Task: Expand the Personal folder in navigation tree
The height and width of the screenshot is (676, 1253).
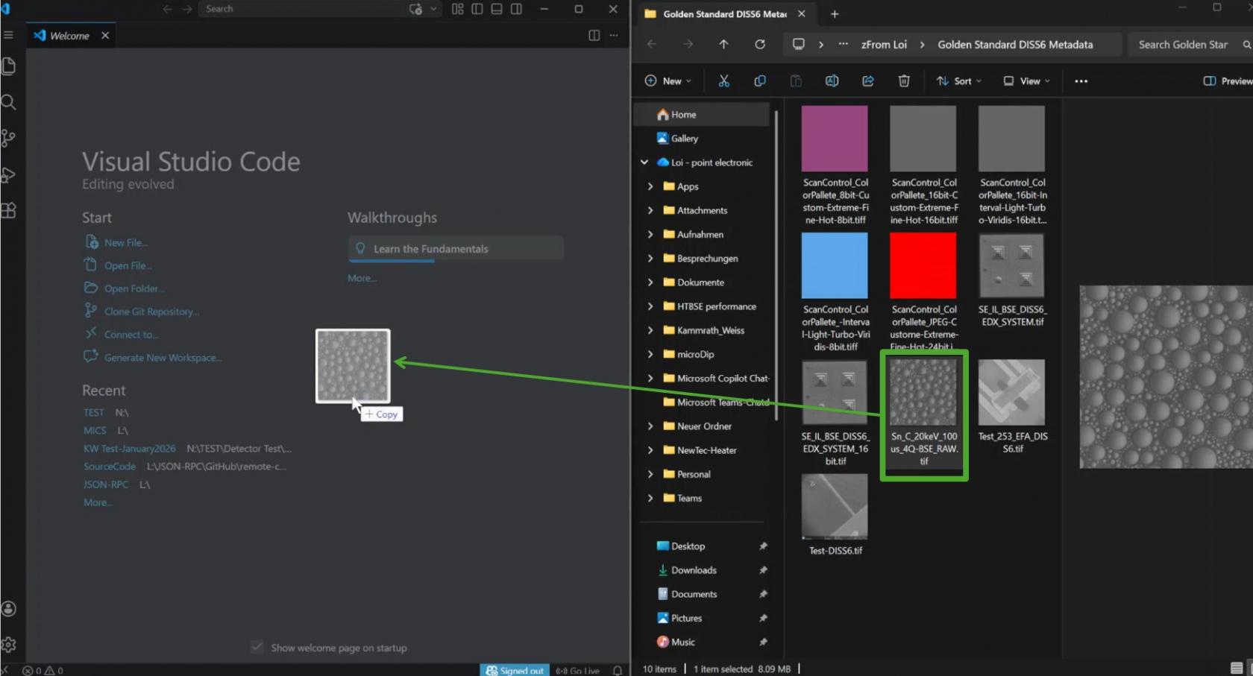Action: pos(650,474)
